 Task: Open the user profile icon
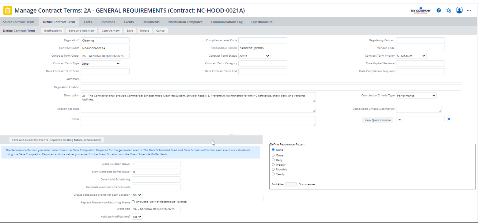coord(459,10)
